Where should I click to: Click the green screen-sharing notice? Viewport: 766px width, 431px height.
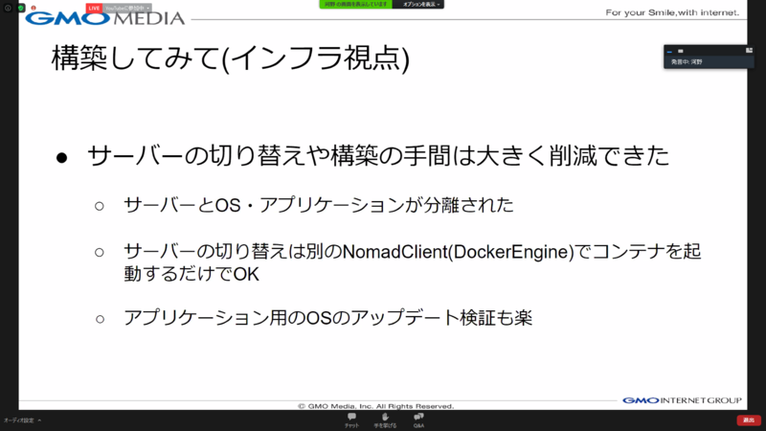click(355, 5)
